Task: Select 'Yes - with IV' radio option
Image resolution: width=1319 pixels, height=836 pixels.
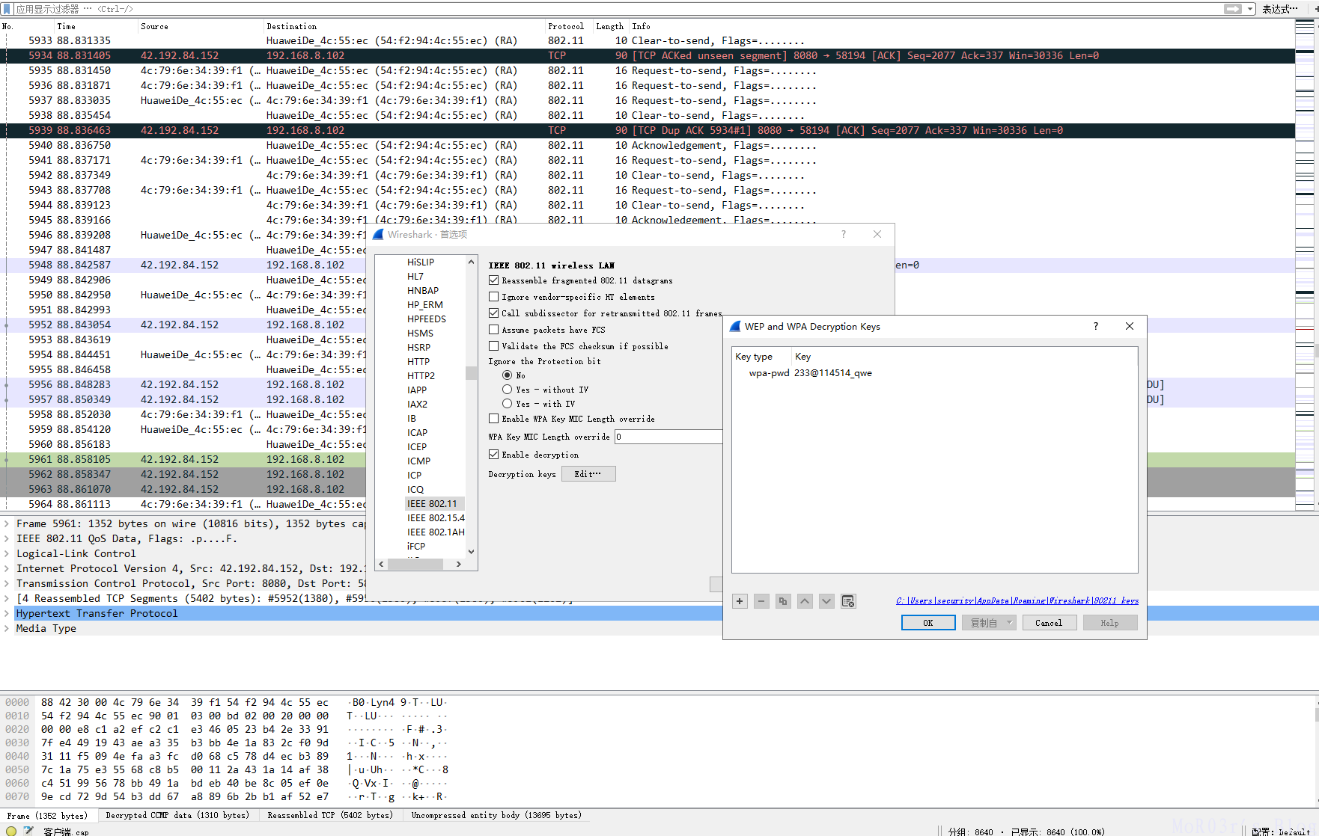Action: pyautogui.click(x=507, y=404)
